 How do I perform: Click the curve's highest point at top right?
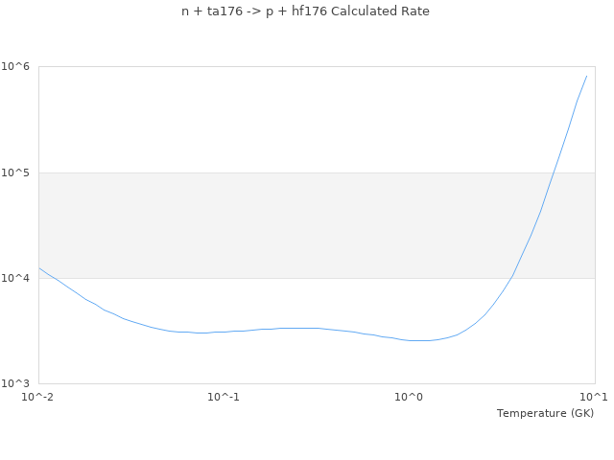click(x=586, y=76)
